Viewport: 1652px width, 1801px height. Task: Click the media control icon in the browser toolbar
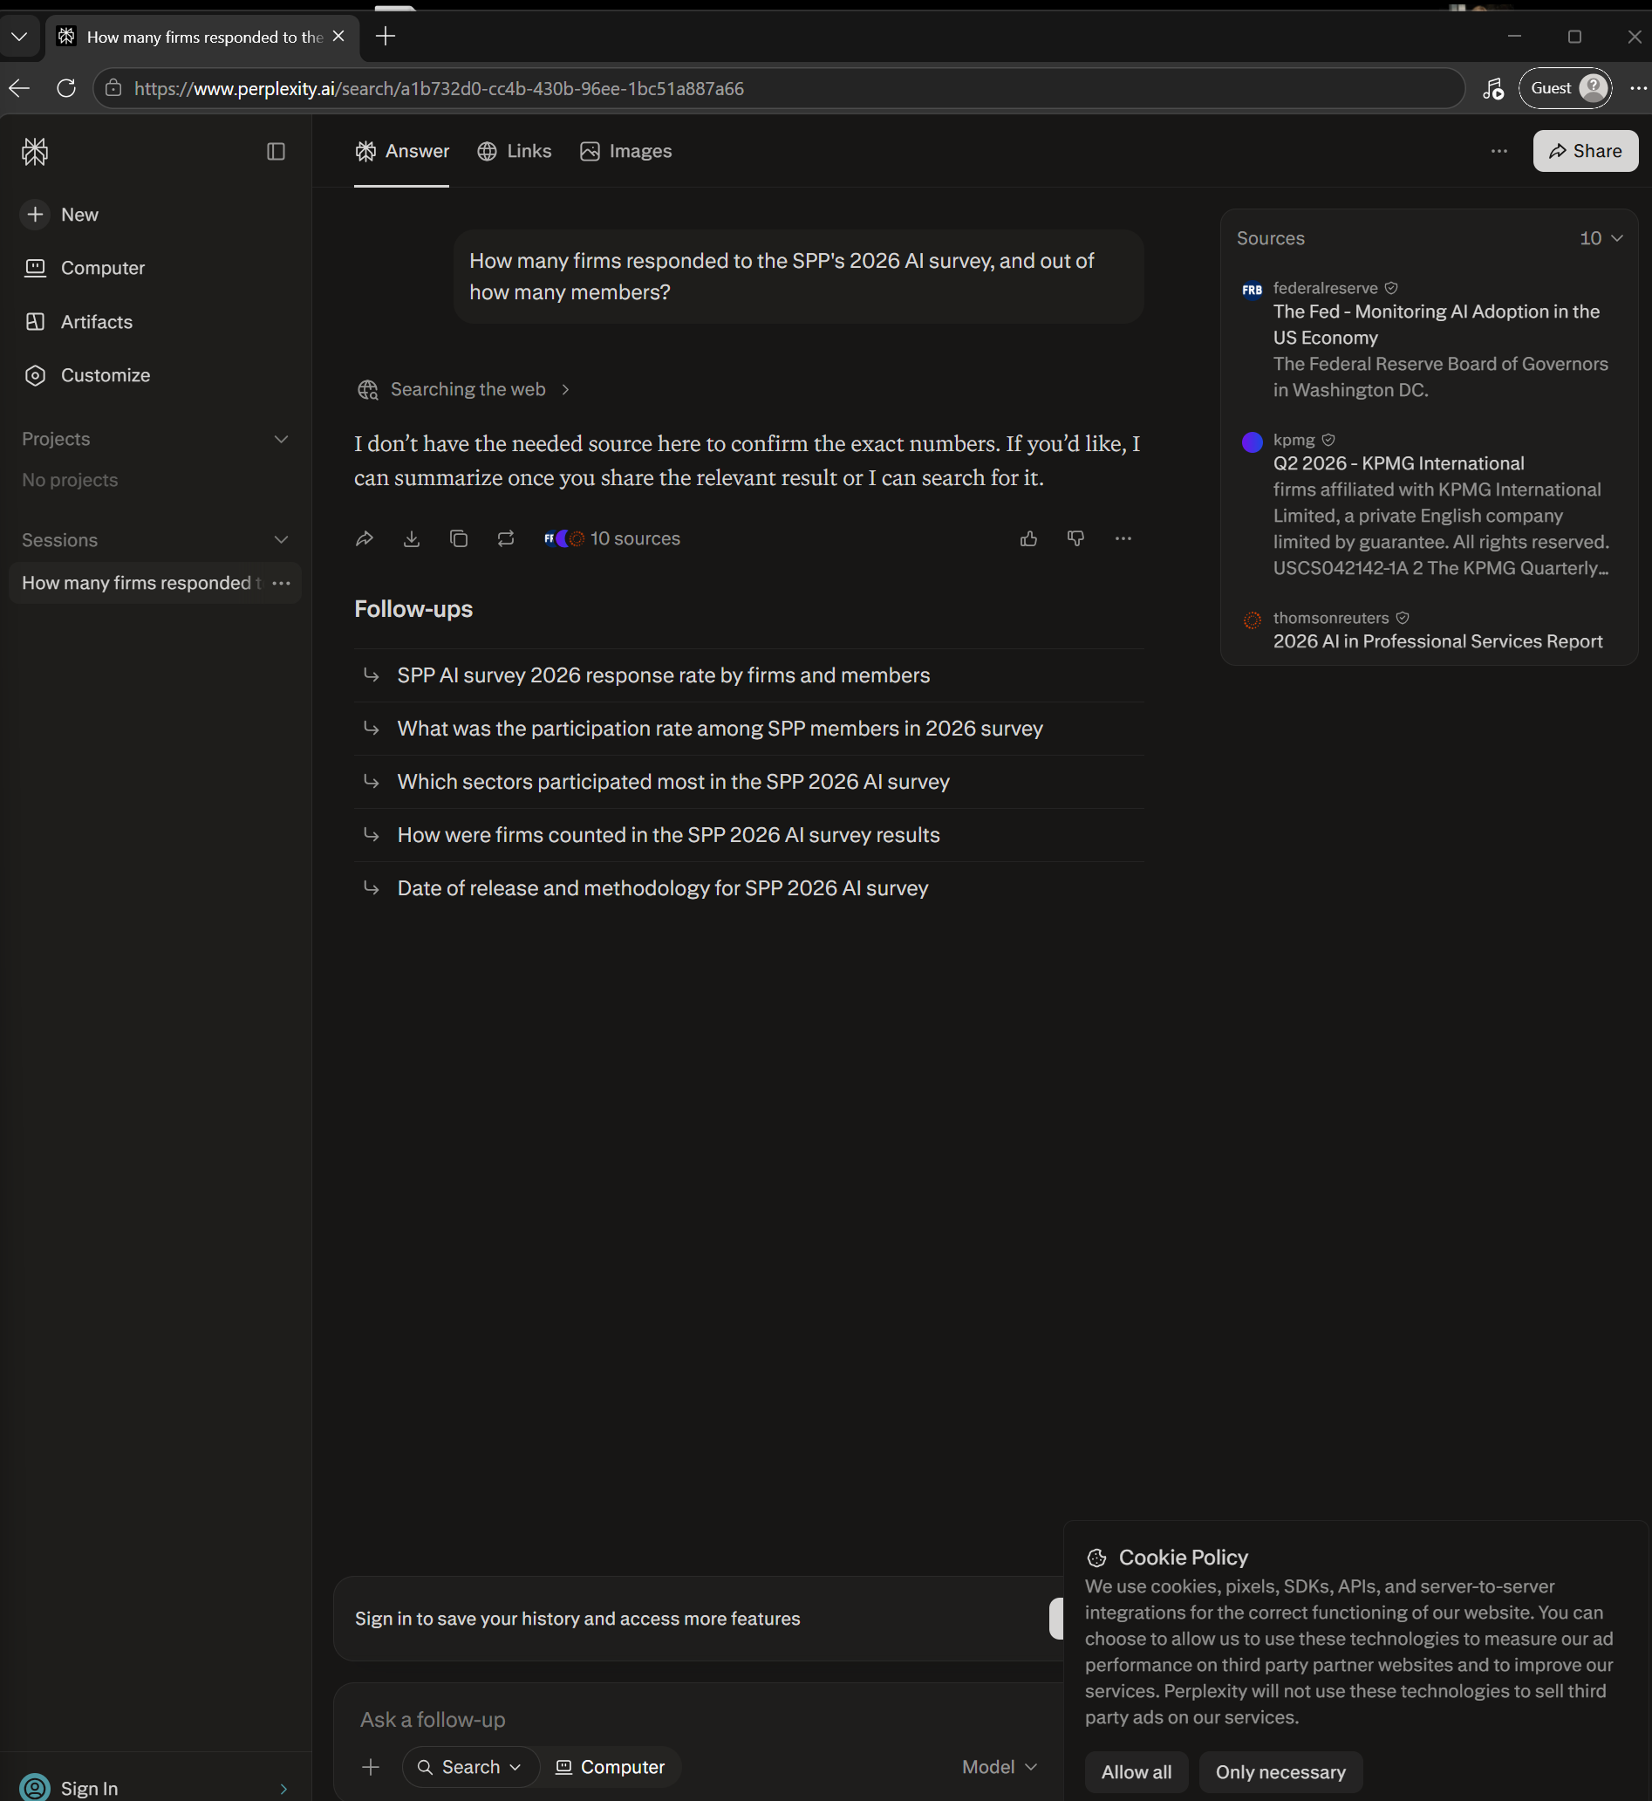click(x=1493, y=88)
